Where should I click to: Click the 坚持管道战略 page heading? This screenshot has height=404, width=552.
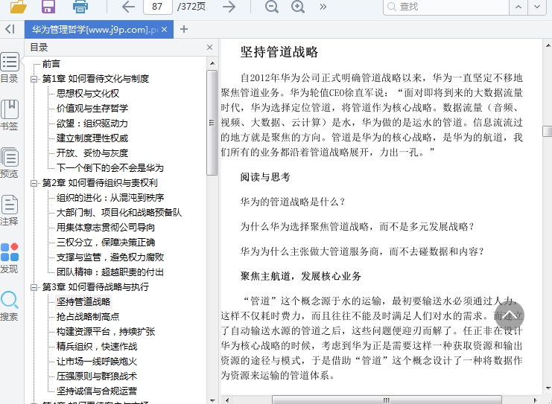[279, 52]
